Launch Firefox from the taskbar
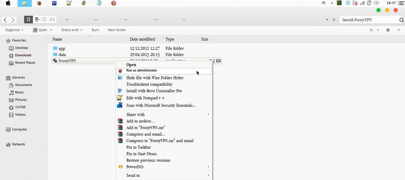The width and height of the screenshot is (405, 180). pyautogui.click(x=39, y=3)
